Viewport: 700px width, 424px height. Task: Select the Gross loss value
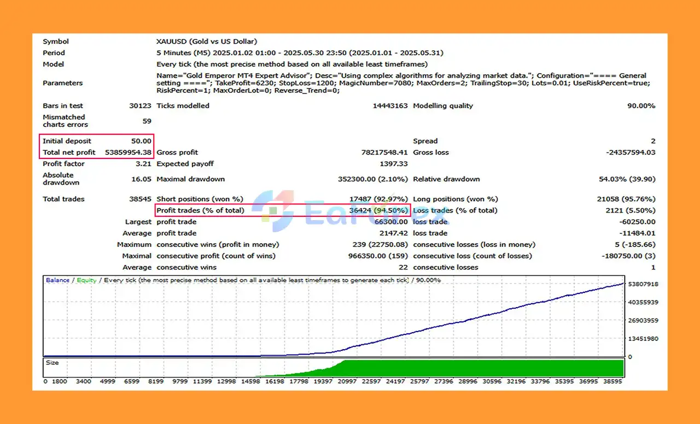click(x=631, y=152)
